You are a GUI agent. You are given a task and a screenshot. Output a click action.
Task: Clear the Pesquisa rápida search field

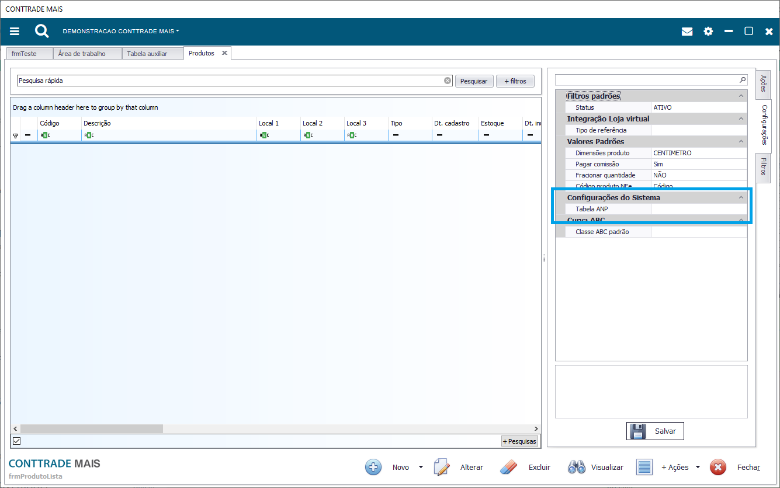click(x=448, y=81)
